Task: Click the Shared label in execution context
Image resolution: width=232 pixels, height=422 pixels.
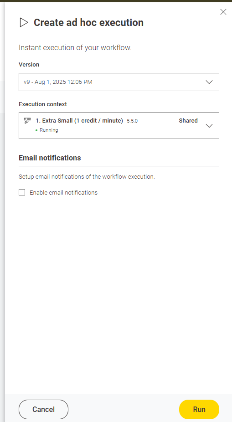Action: point(188,121)
